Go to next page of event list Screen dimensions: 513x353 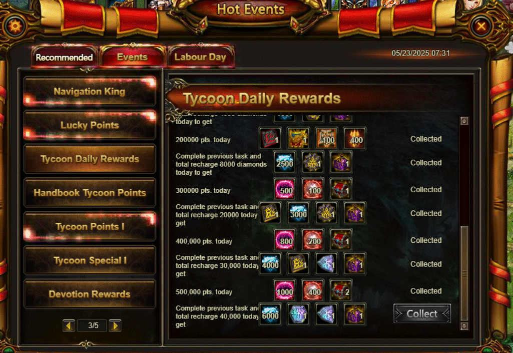pyautogui.click(x=115, y=325)
